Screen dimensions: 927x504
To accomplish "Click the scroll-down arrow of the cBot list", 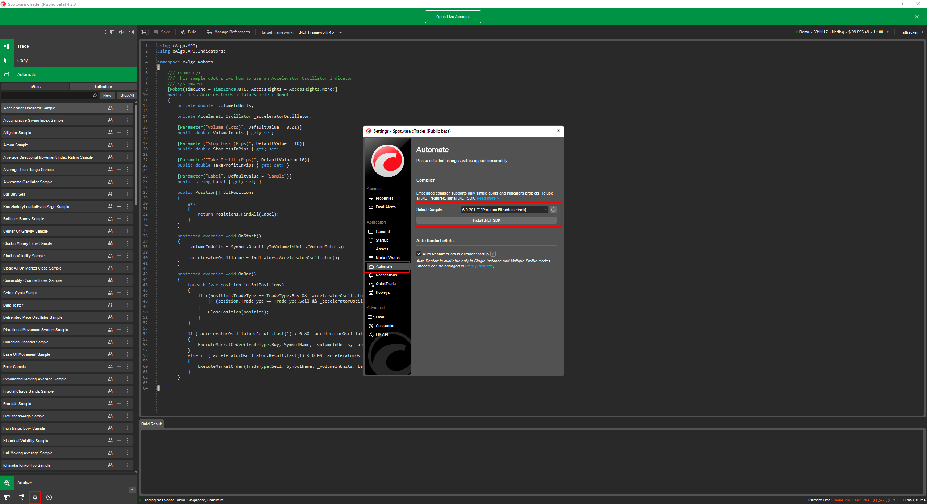I will tap(136, 472).
